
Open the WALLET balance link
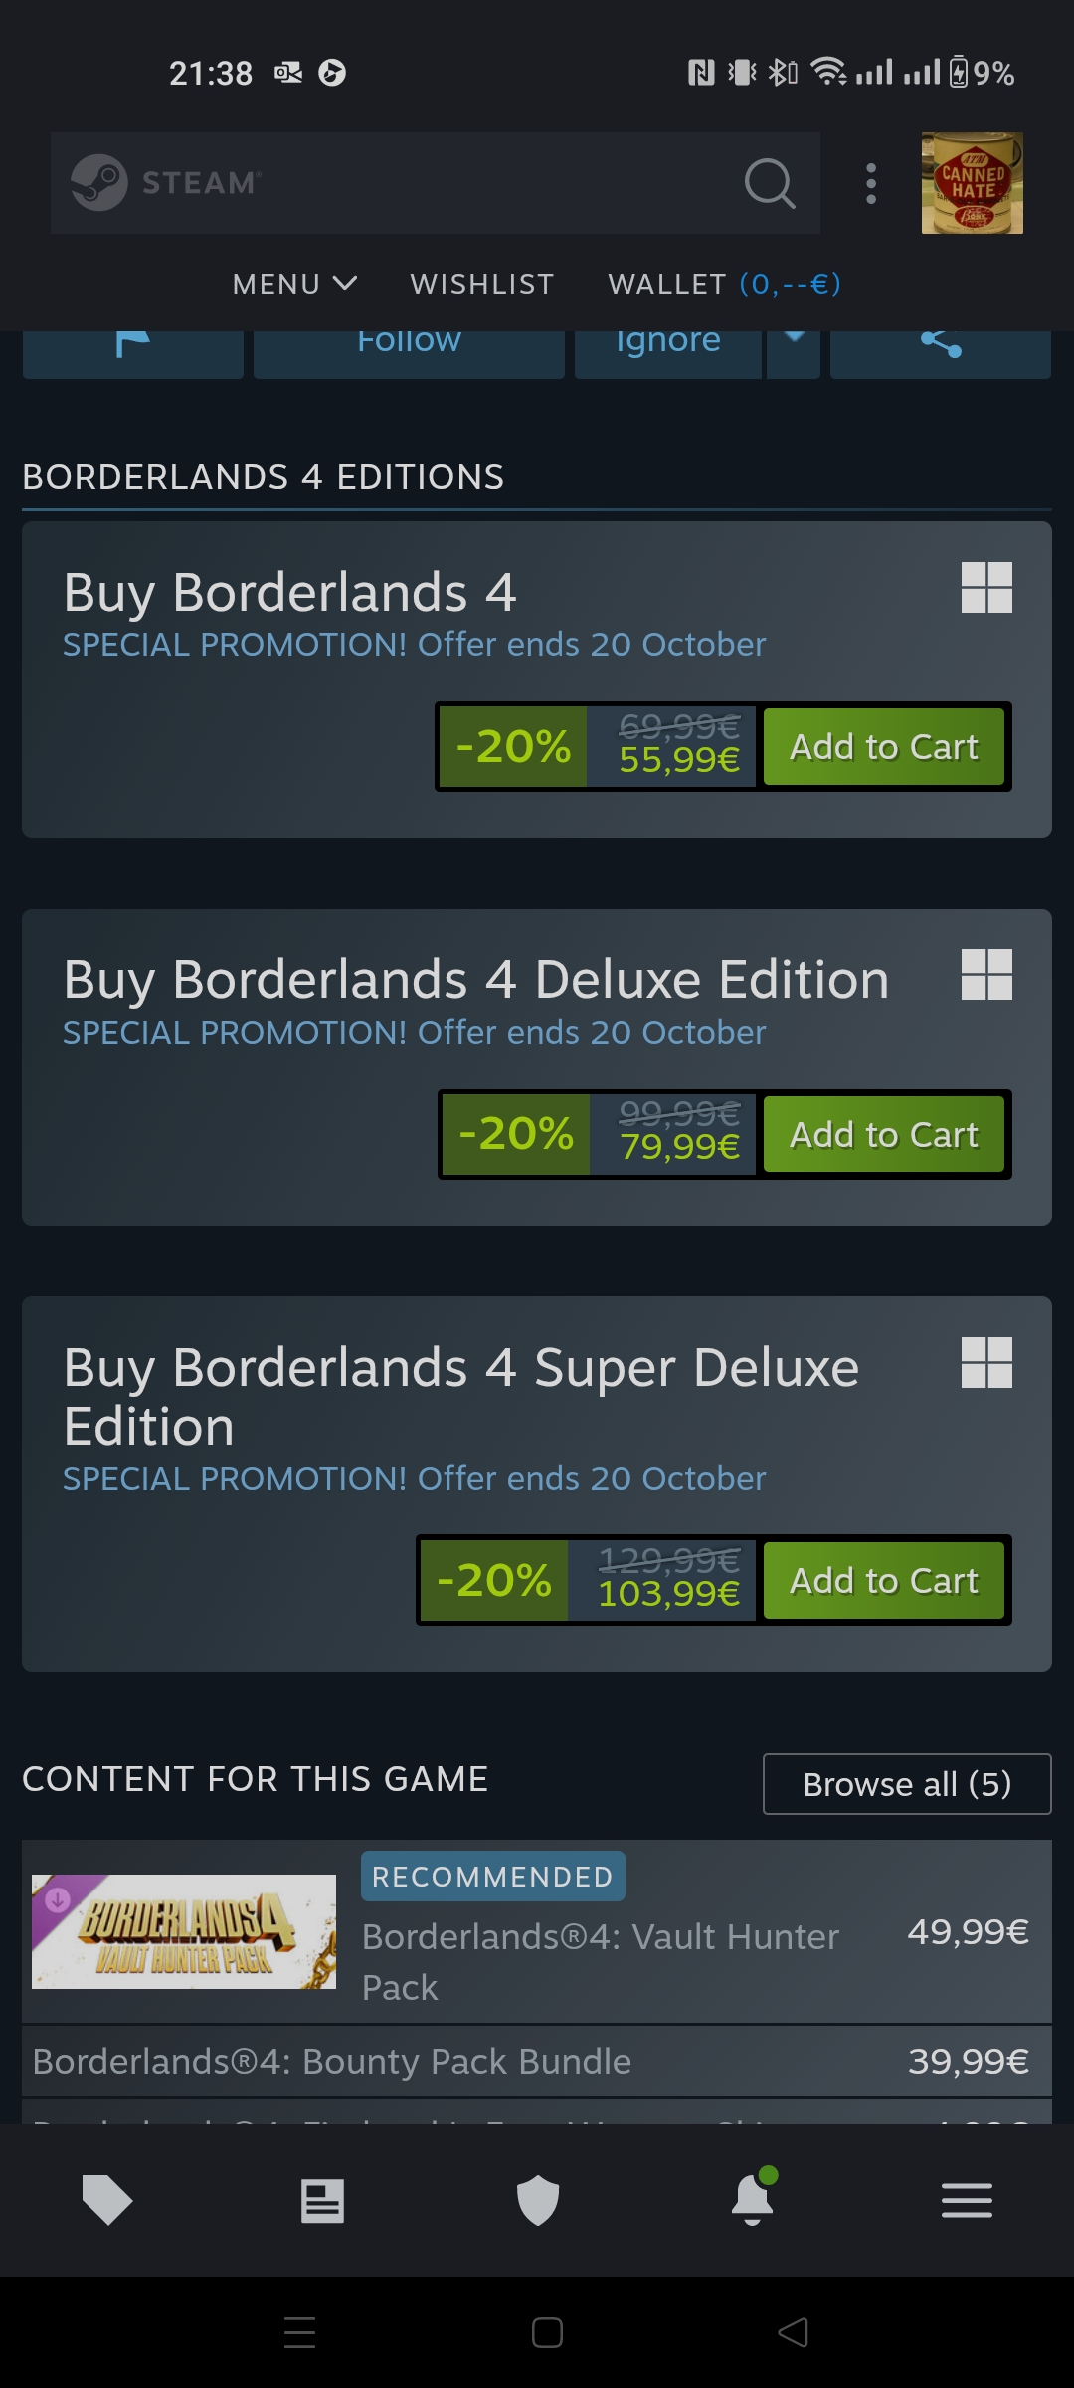pos(724,285)
